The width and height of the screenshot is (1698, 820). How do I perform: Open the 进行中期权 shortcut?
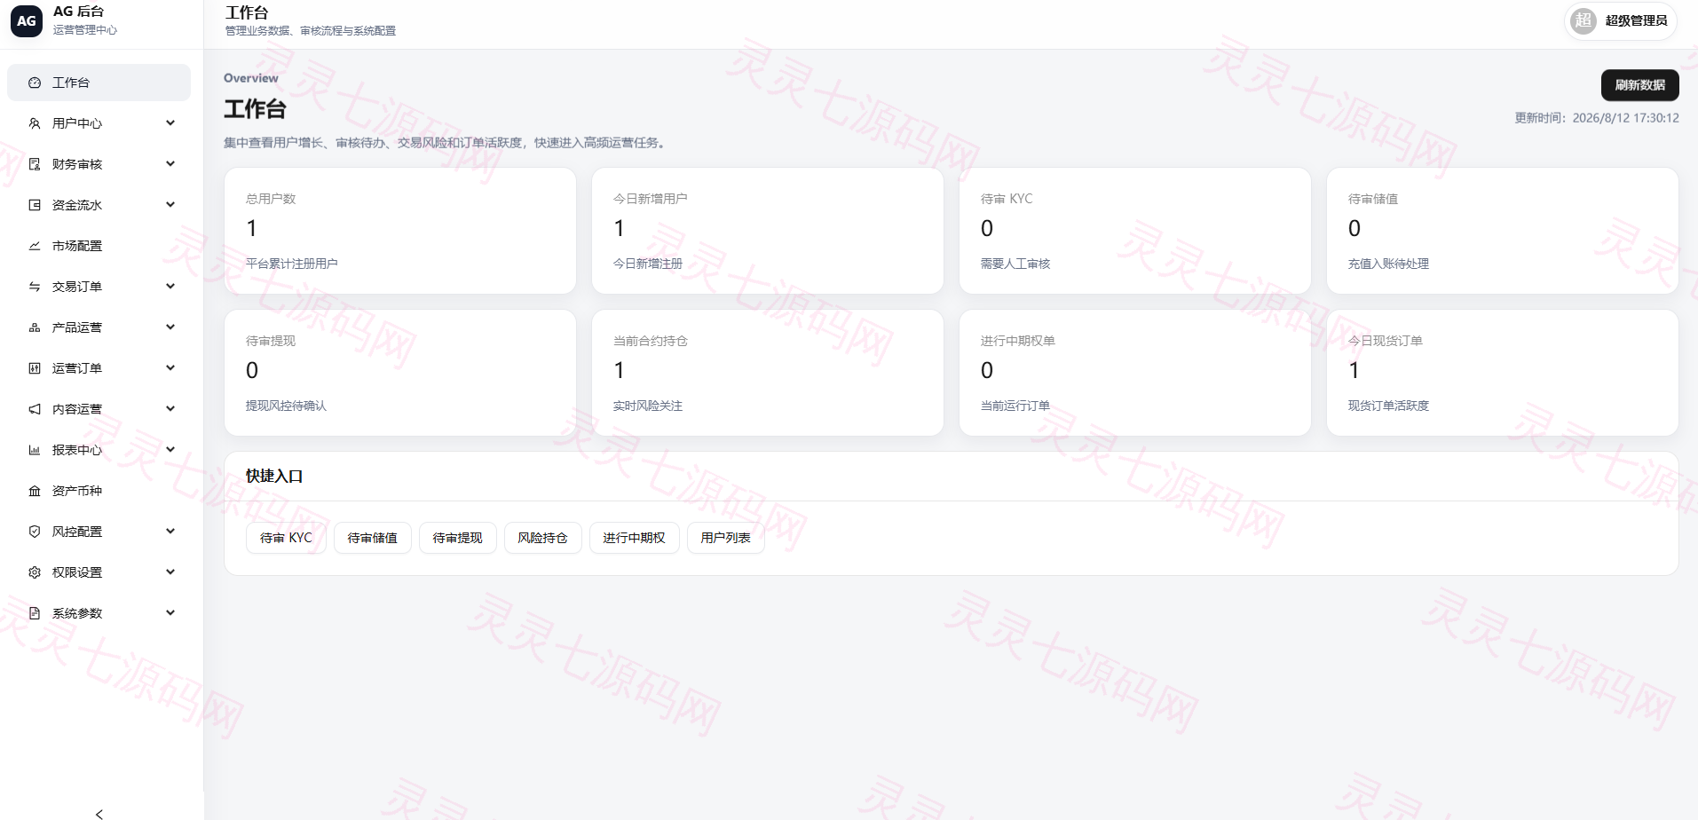635,538
